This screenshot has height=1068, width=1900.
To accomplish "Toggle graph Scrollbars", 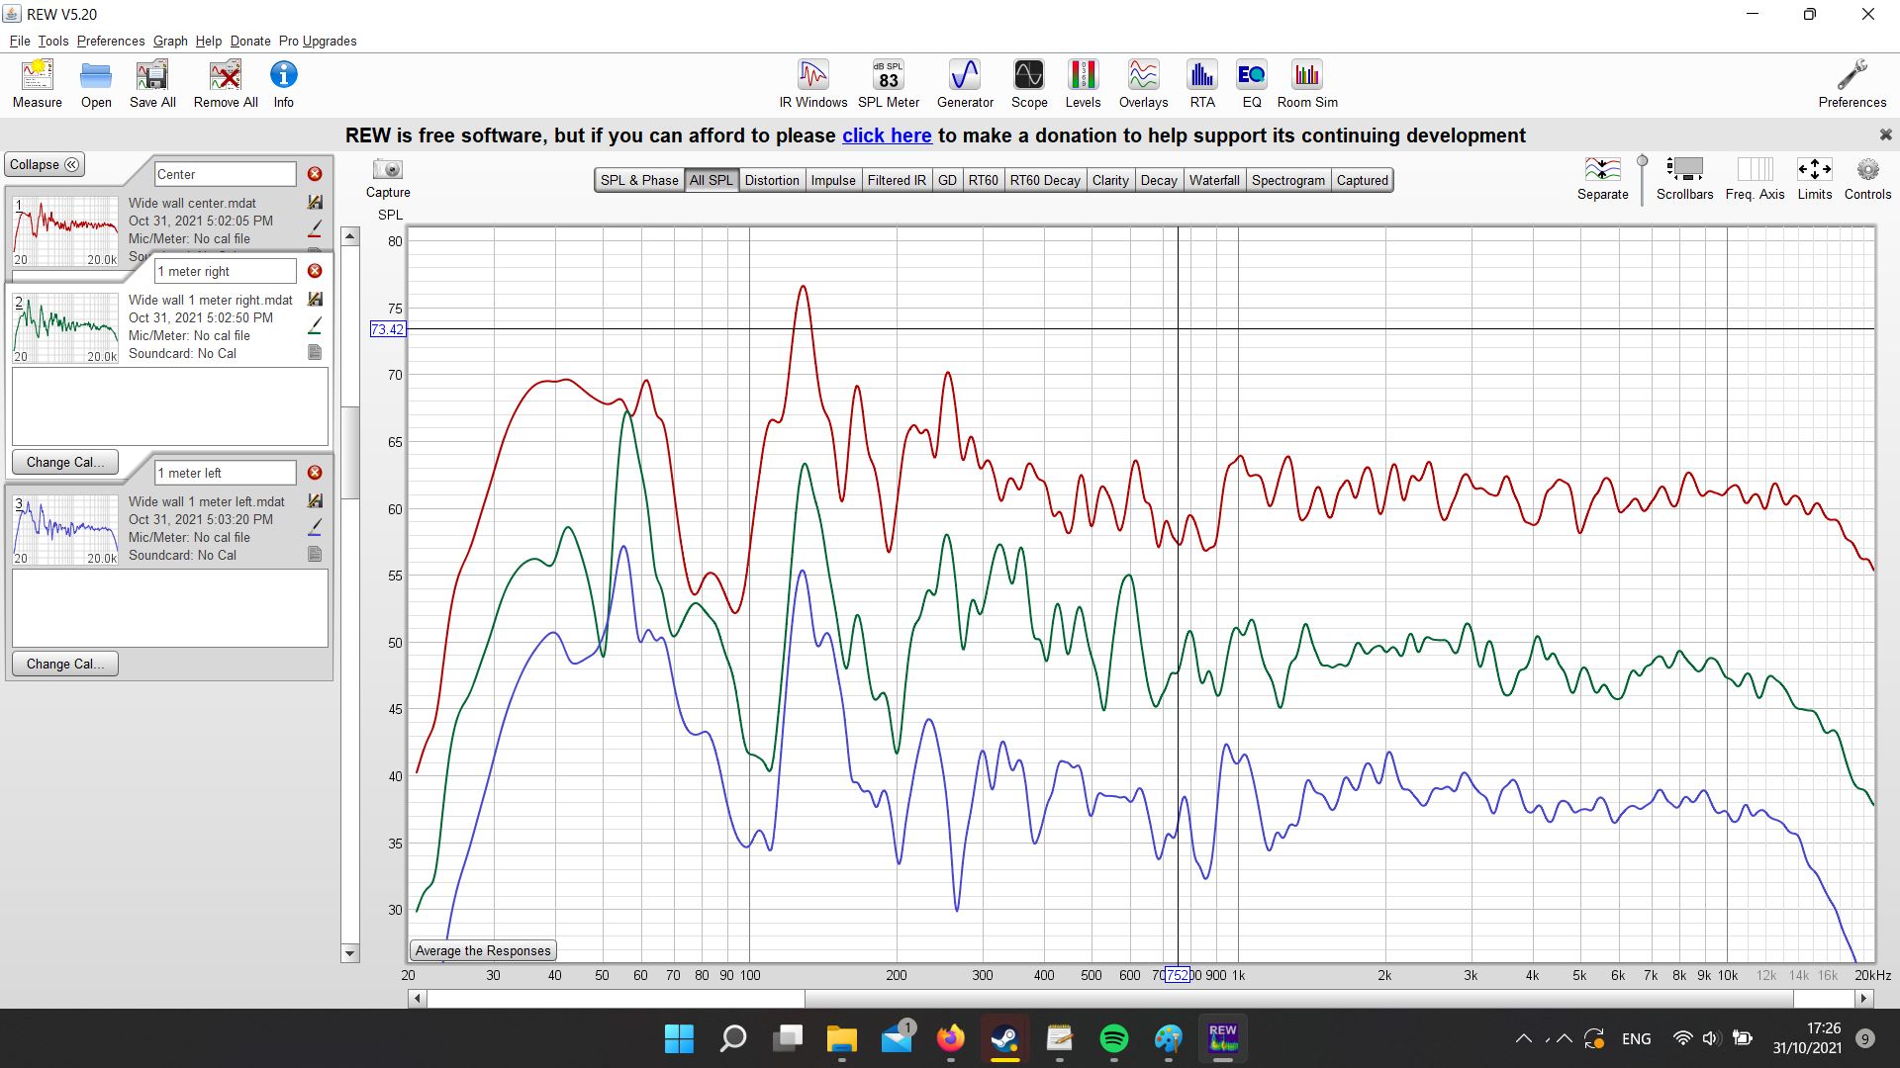I will coord(1684,178).
